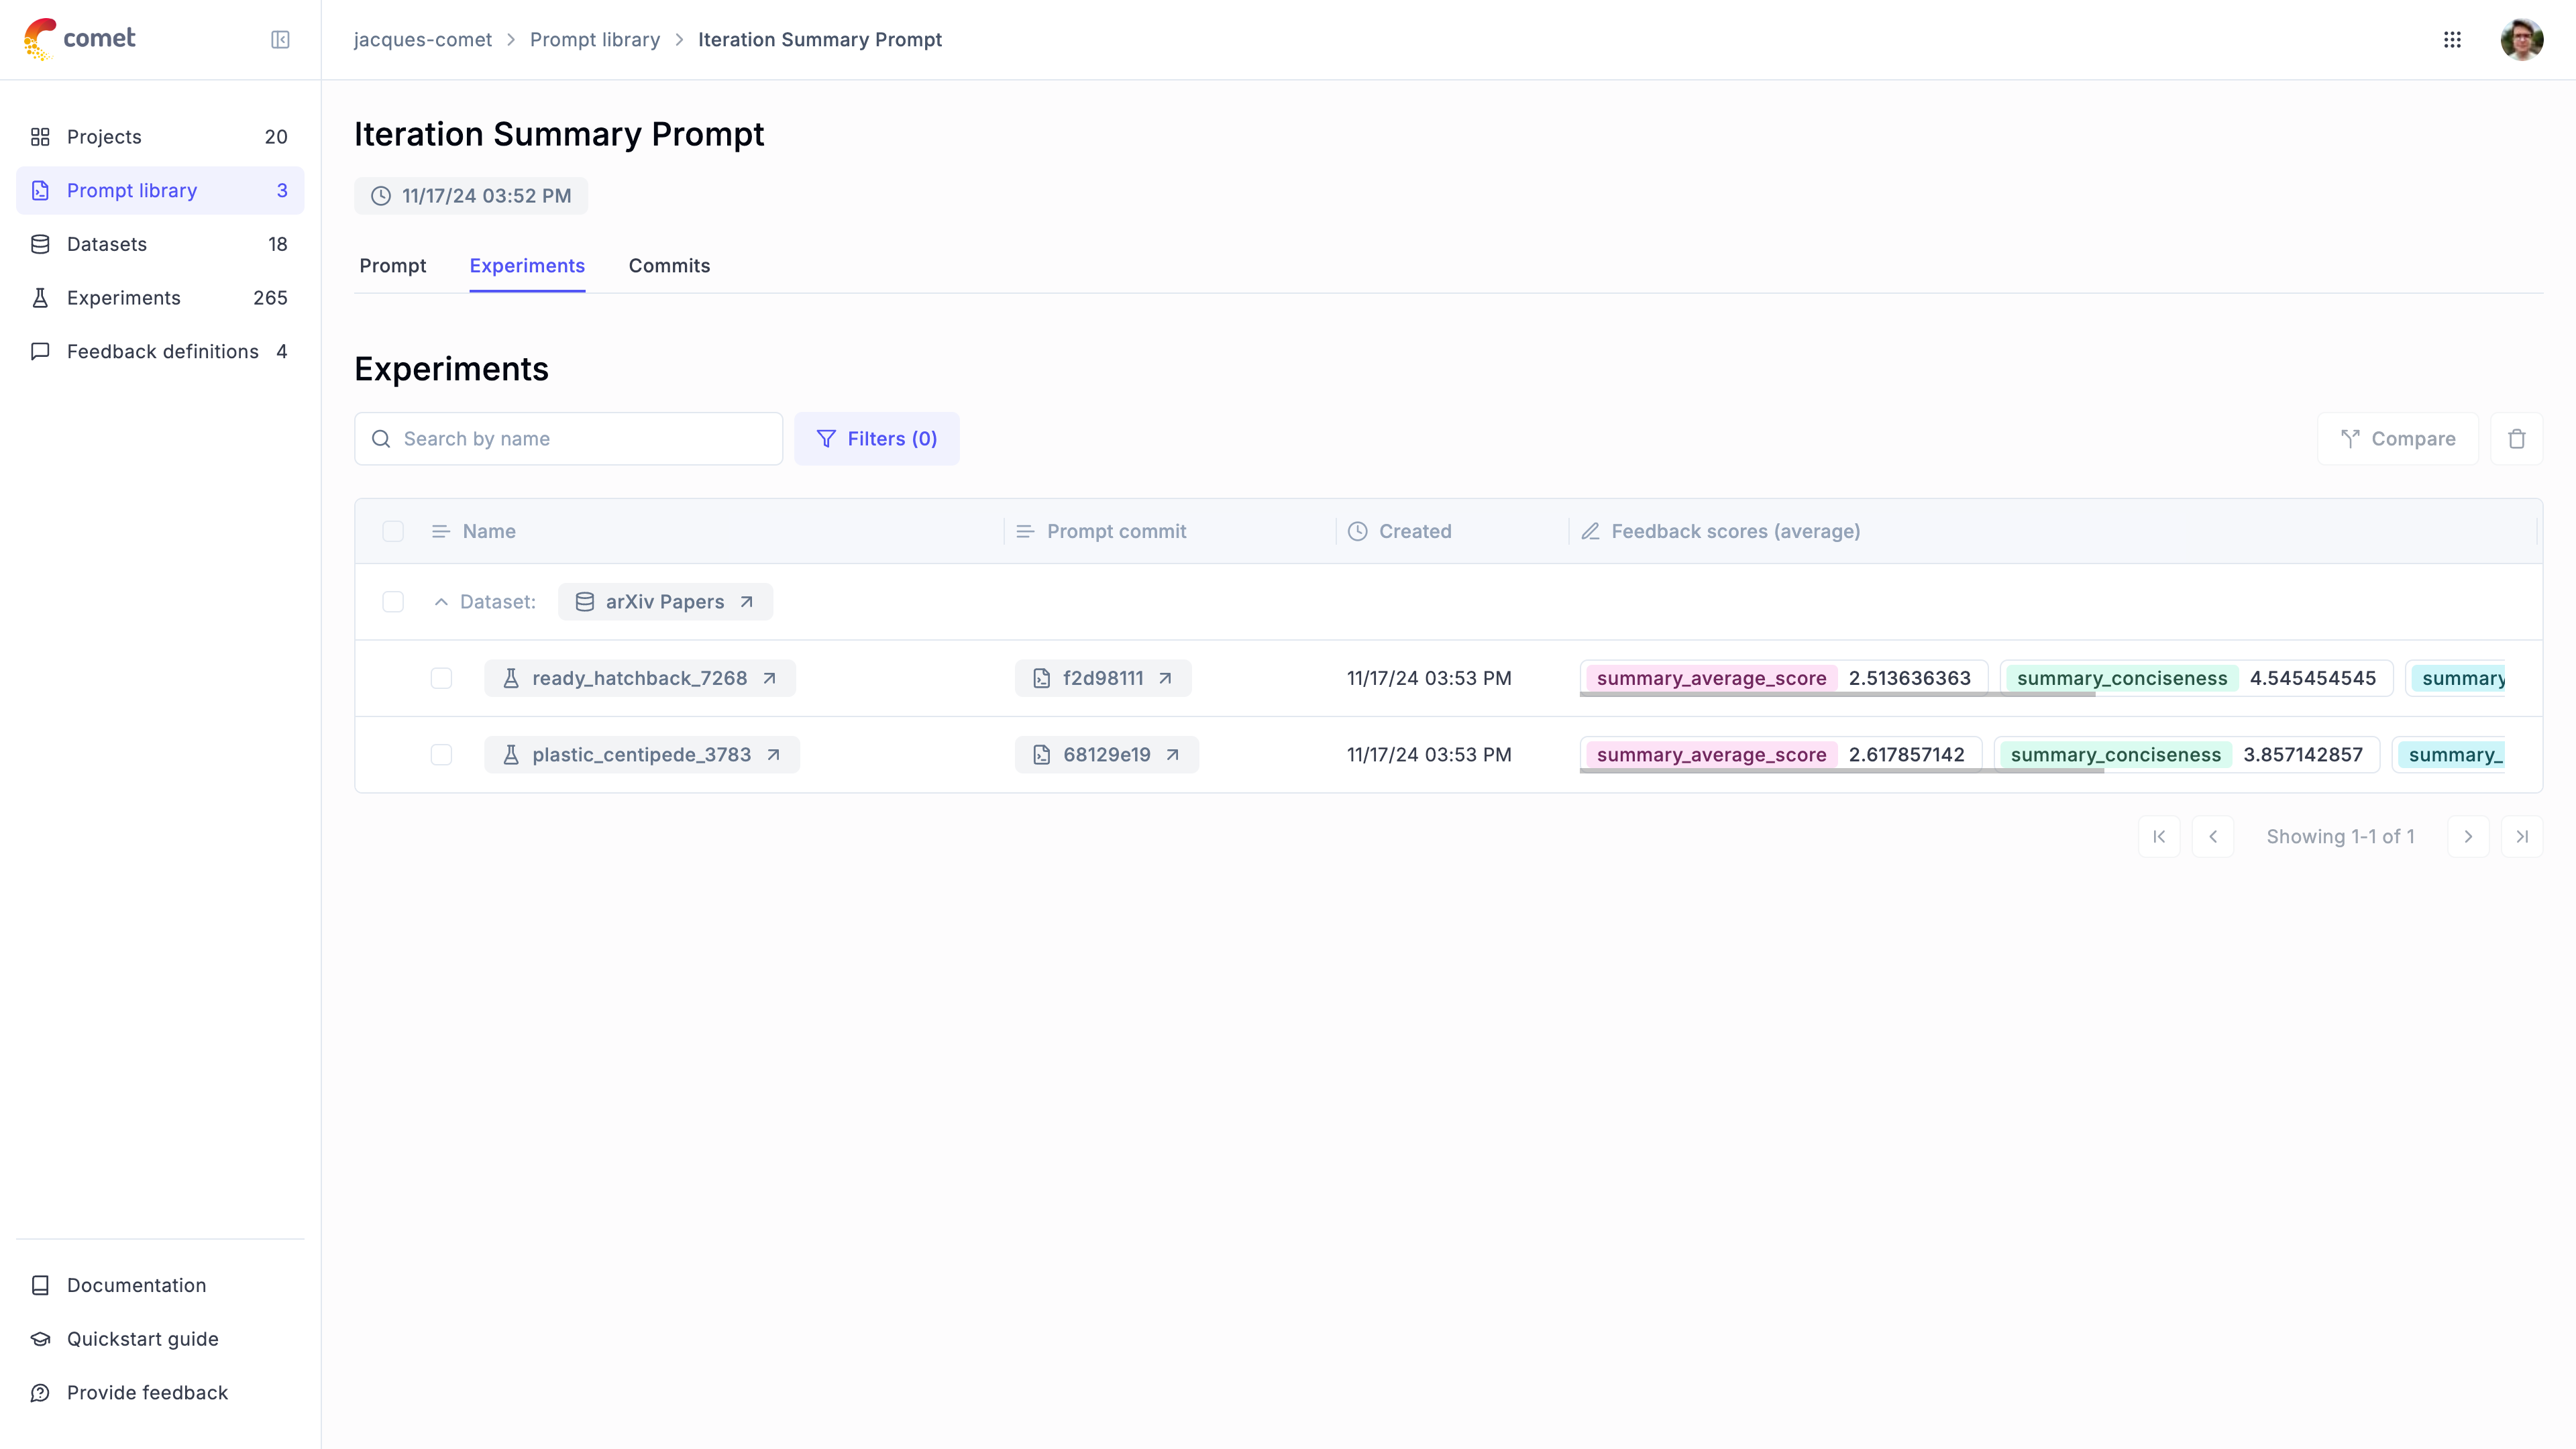Click the flask icon in ready_hatchback_7268 row

click(511, 678)
